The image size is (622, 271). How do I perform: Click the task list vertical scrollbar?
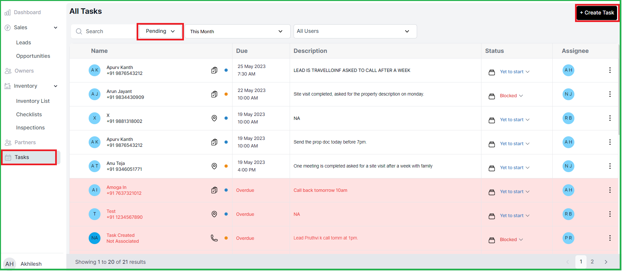point(619,89)
